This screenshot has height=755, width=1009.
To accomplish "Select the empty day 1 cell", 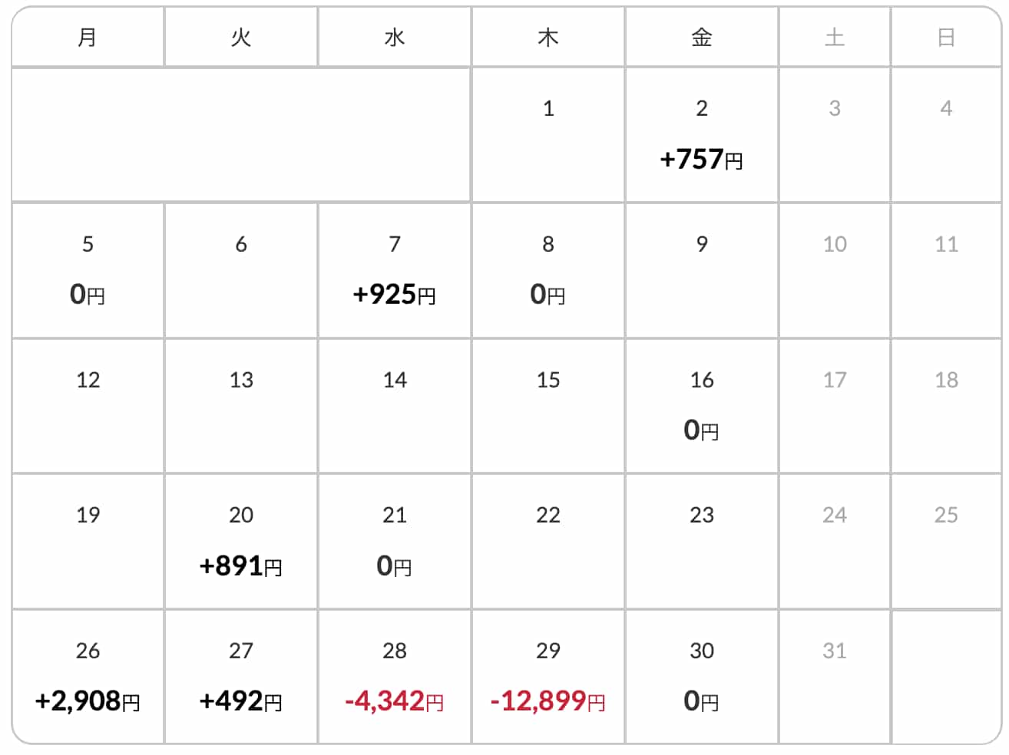I will coord(548,136).
